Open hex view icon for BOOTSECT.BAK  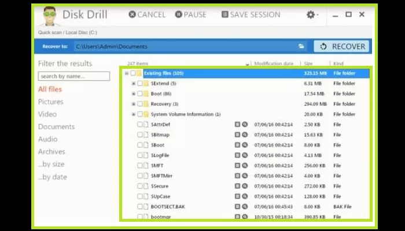tap(237, 207)
